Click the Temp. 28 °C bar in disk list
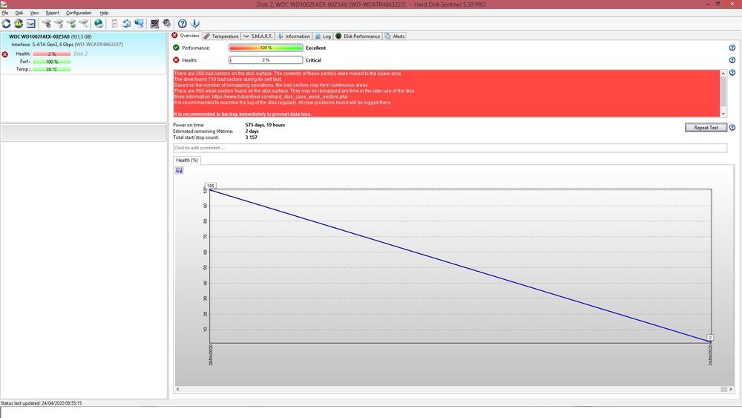 pos(52,69)
